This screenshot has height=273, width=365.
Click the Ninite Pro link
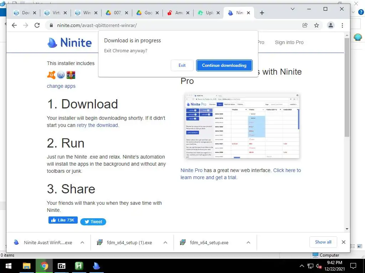click(191, 170)
